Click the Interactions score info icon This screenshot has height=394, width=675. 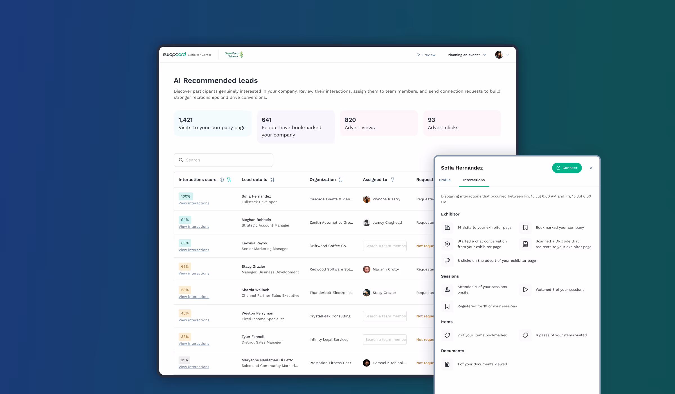(x=222, y=180)
